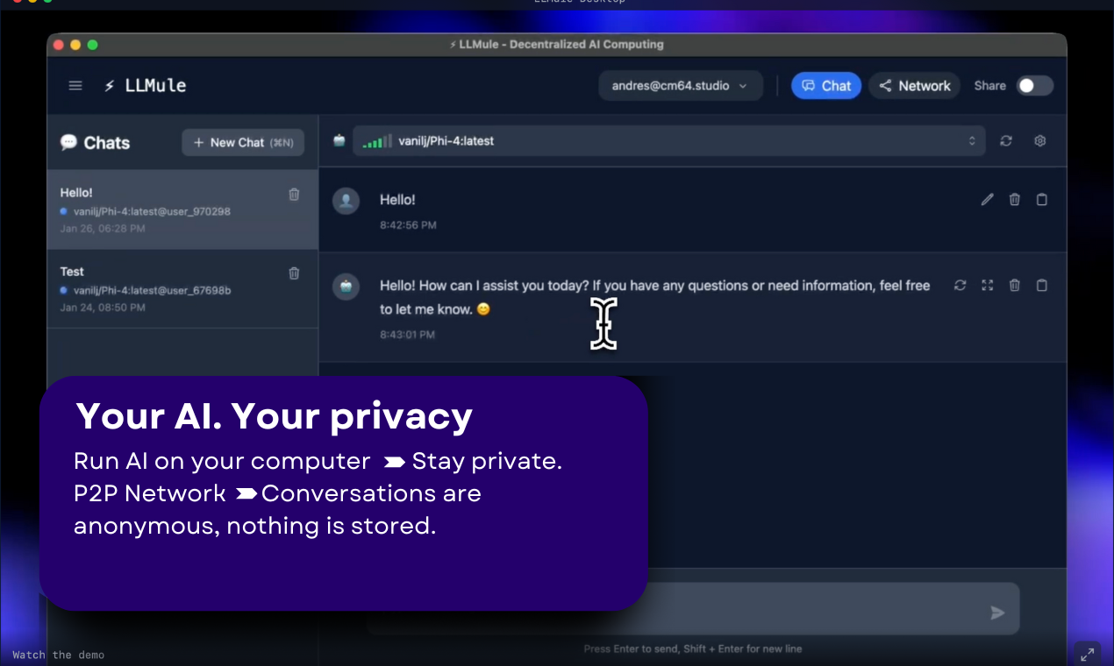Delete the Test chat with trash icon
This screenshot has width=1114, height=666.
tap(294, 273)
